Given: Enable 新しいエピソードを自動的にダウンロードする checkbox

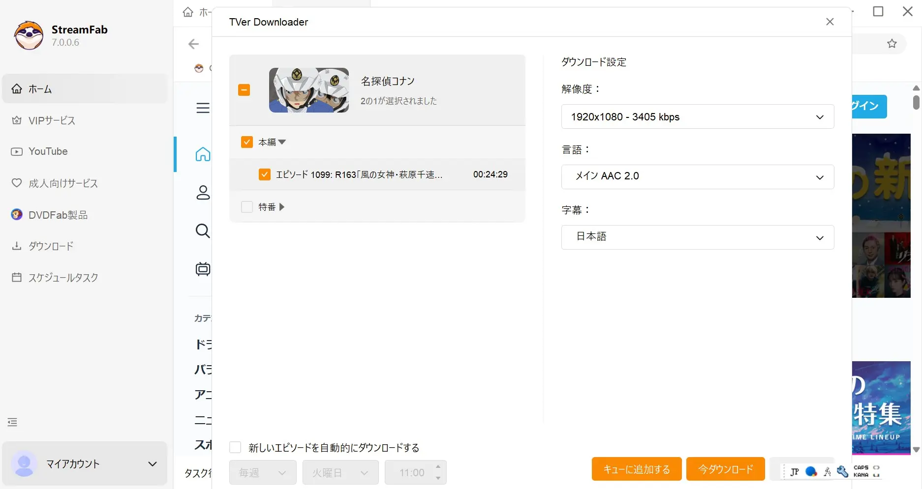Looking at the screenshot, I should (235, 447).
